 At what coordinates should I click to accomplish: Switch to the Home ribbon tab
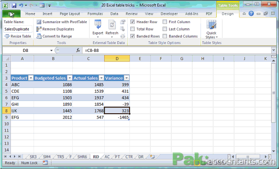(30, 14)
